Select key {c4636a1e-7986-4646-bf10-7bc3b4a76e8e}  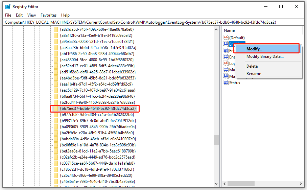[x=97, y=182]
